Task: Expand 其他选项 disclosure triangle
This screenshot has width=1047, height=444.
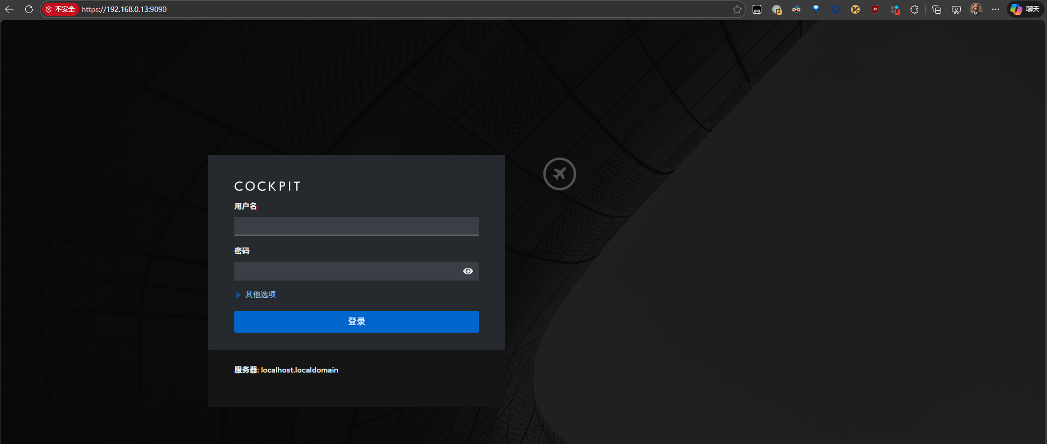Action: (238, 295)
